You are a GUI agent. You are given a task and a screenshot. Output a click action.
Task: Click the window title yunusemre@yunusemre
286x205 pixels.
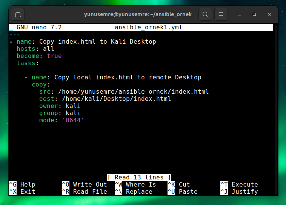coord(138,14)
